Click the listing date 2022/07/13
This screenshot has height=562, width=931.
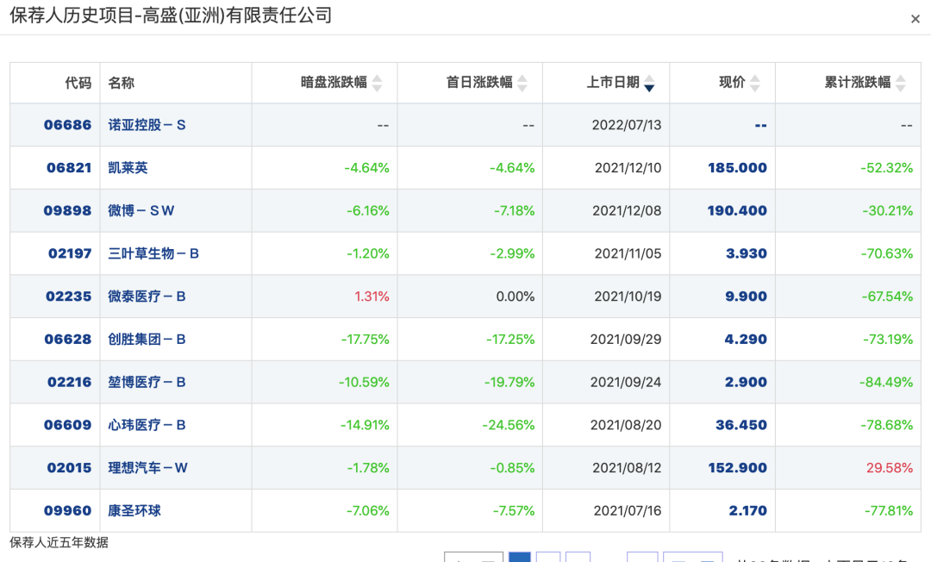(627, 125)
